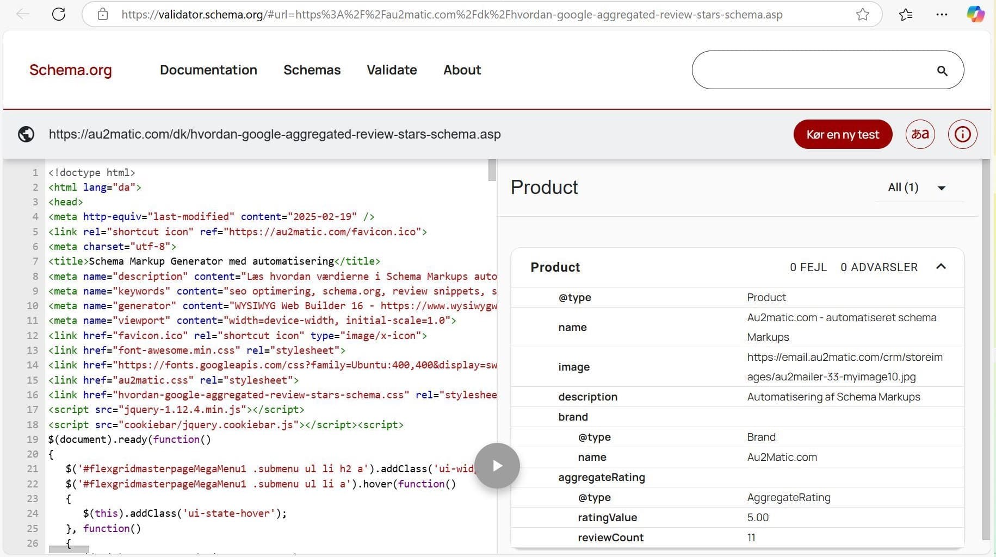This screenshot has height=557, width=996.
Task: Click the Product heading in results
Action: [x=544, y=187]
